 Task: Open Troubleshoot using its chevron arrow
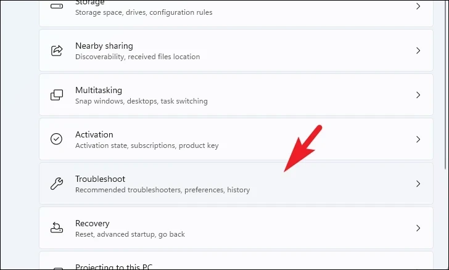point(418,184)
